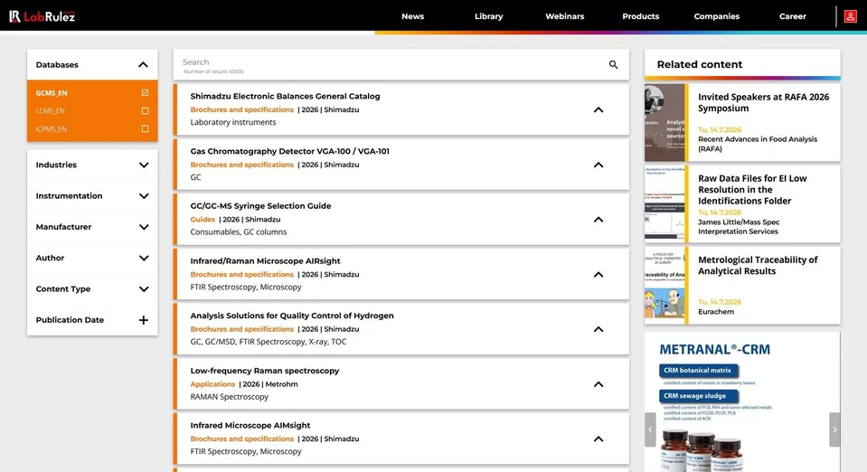Go to the Career page

[792, 16]
